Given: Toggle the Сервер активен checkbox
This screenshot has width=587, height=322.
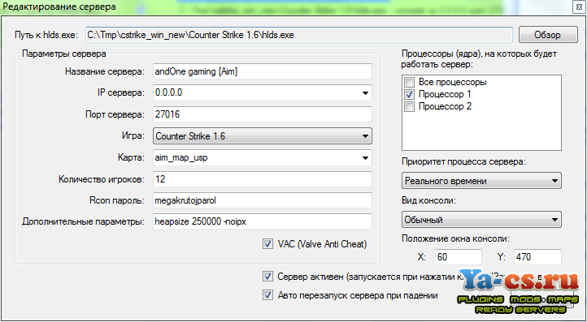Looking at the screenshot, I should tap(267, 277).
